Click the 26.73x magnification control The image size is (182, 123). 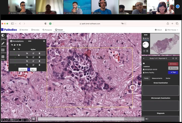(x=146, y=39)
